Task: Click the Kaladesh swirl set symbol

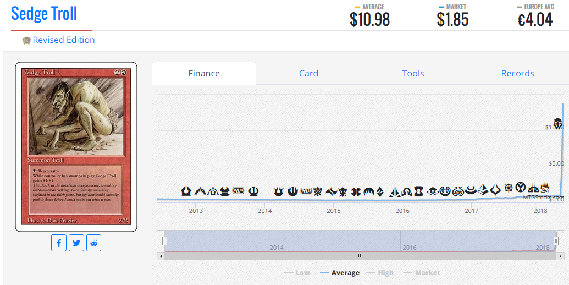Action: [445, 191]
